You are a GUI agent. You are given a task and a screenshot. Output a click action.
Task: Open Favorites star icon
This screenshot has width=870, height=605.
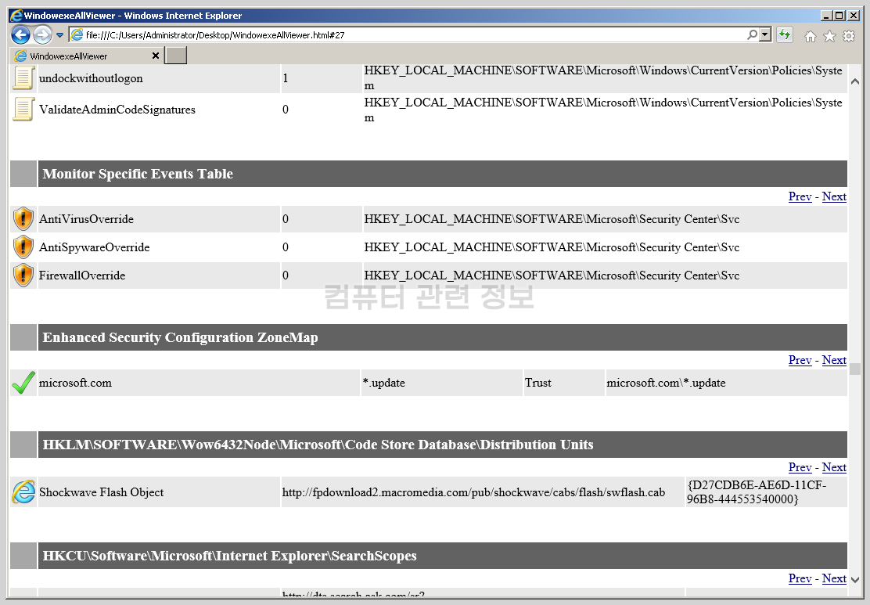[x=829, y=36]
